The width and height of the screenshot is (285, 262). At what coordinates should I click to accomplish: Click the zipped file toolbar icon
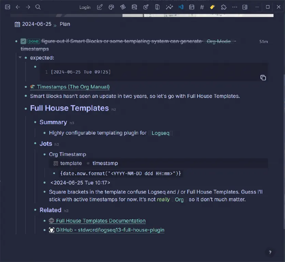point(157,7)
